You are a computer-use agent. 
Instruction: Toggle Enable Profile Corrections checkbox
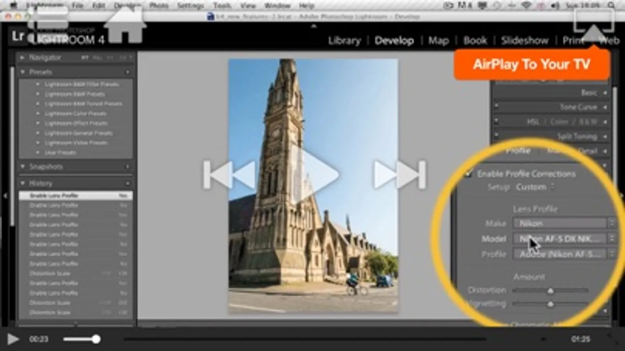(468, 174)
